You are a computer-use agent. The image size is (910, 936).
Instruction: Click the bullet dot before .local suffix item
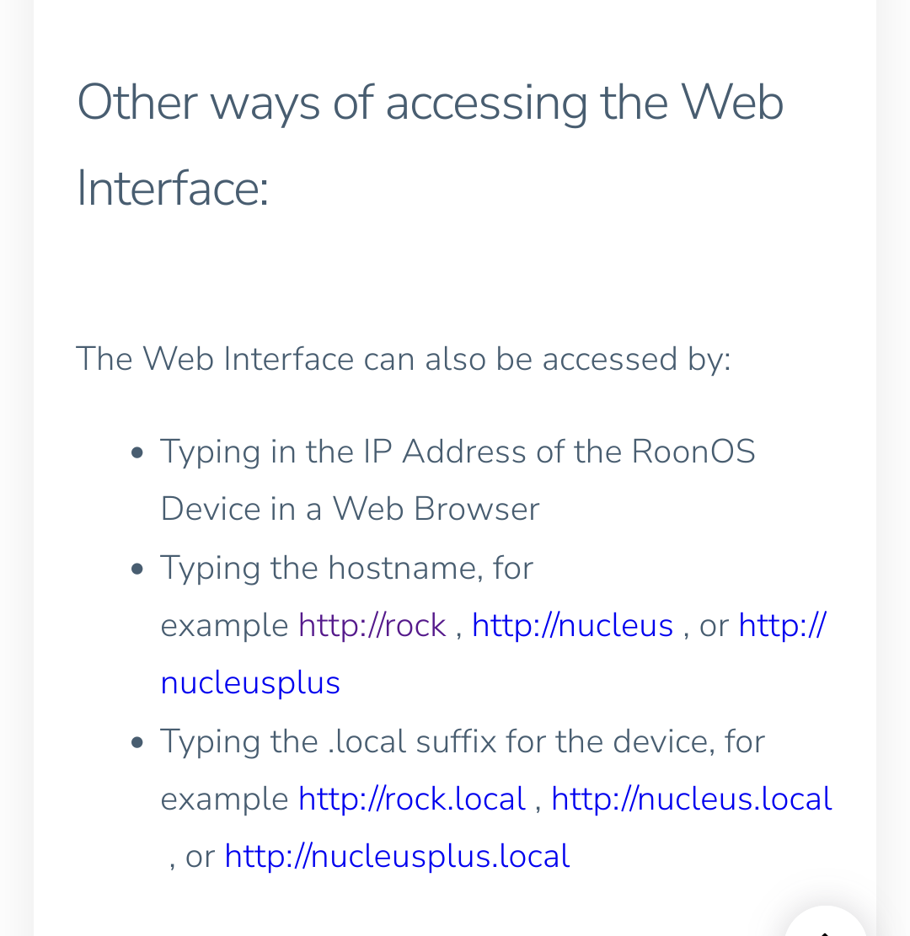click(x=137, y=743)
